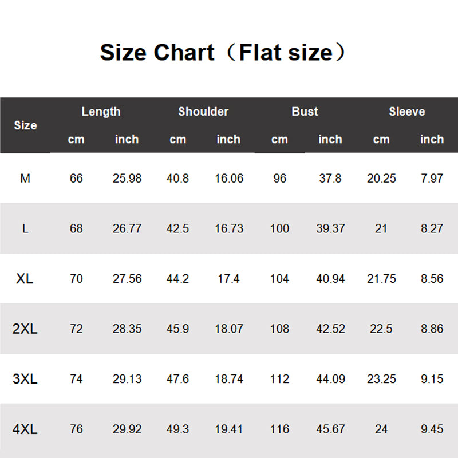Select the Shoulder column header
The image size is (458, 458).
point(203,112)
